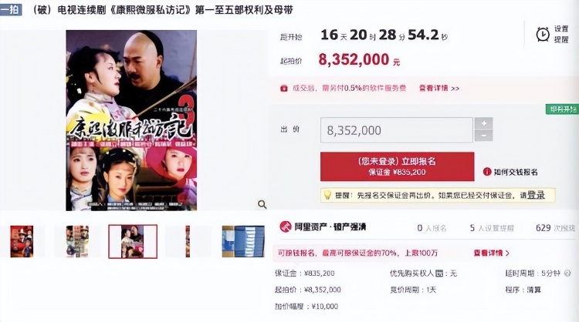Click the help icon next to 延时周期
Viewport: 579px width, 322px height.
click(567, 273)
